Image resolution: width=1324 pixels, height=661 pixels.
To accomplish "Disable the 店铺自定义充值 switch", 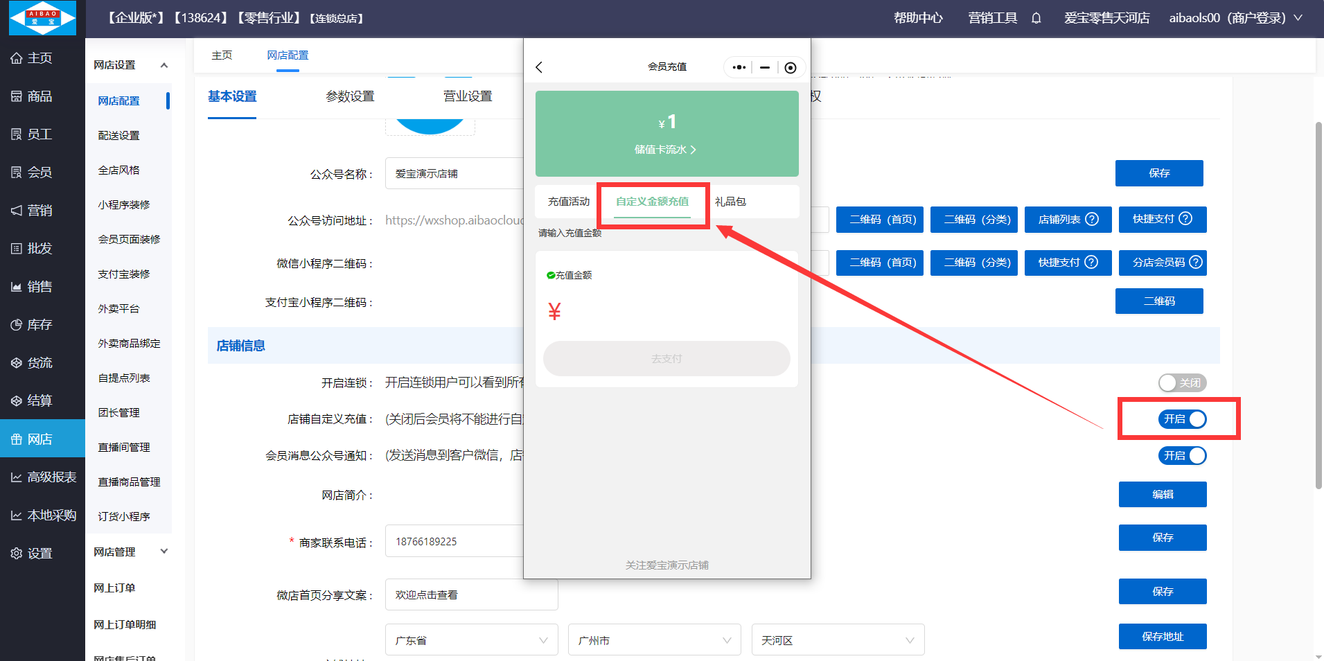I will 1182,419.
